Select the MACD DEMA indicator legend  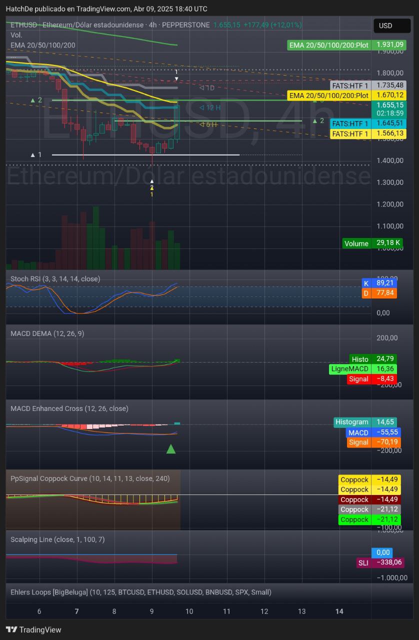pyautogui.click(x=47, y=333)
